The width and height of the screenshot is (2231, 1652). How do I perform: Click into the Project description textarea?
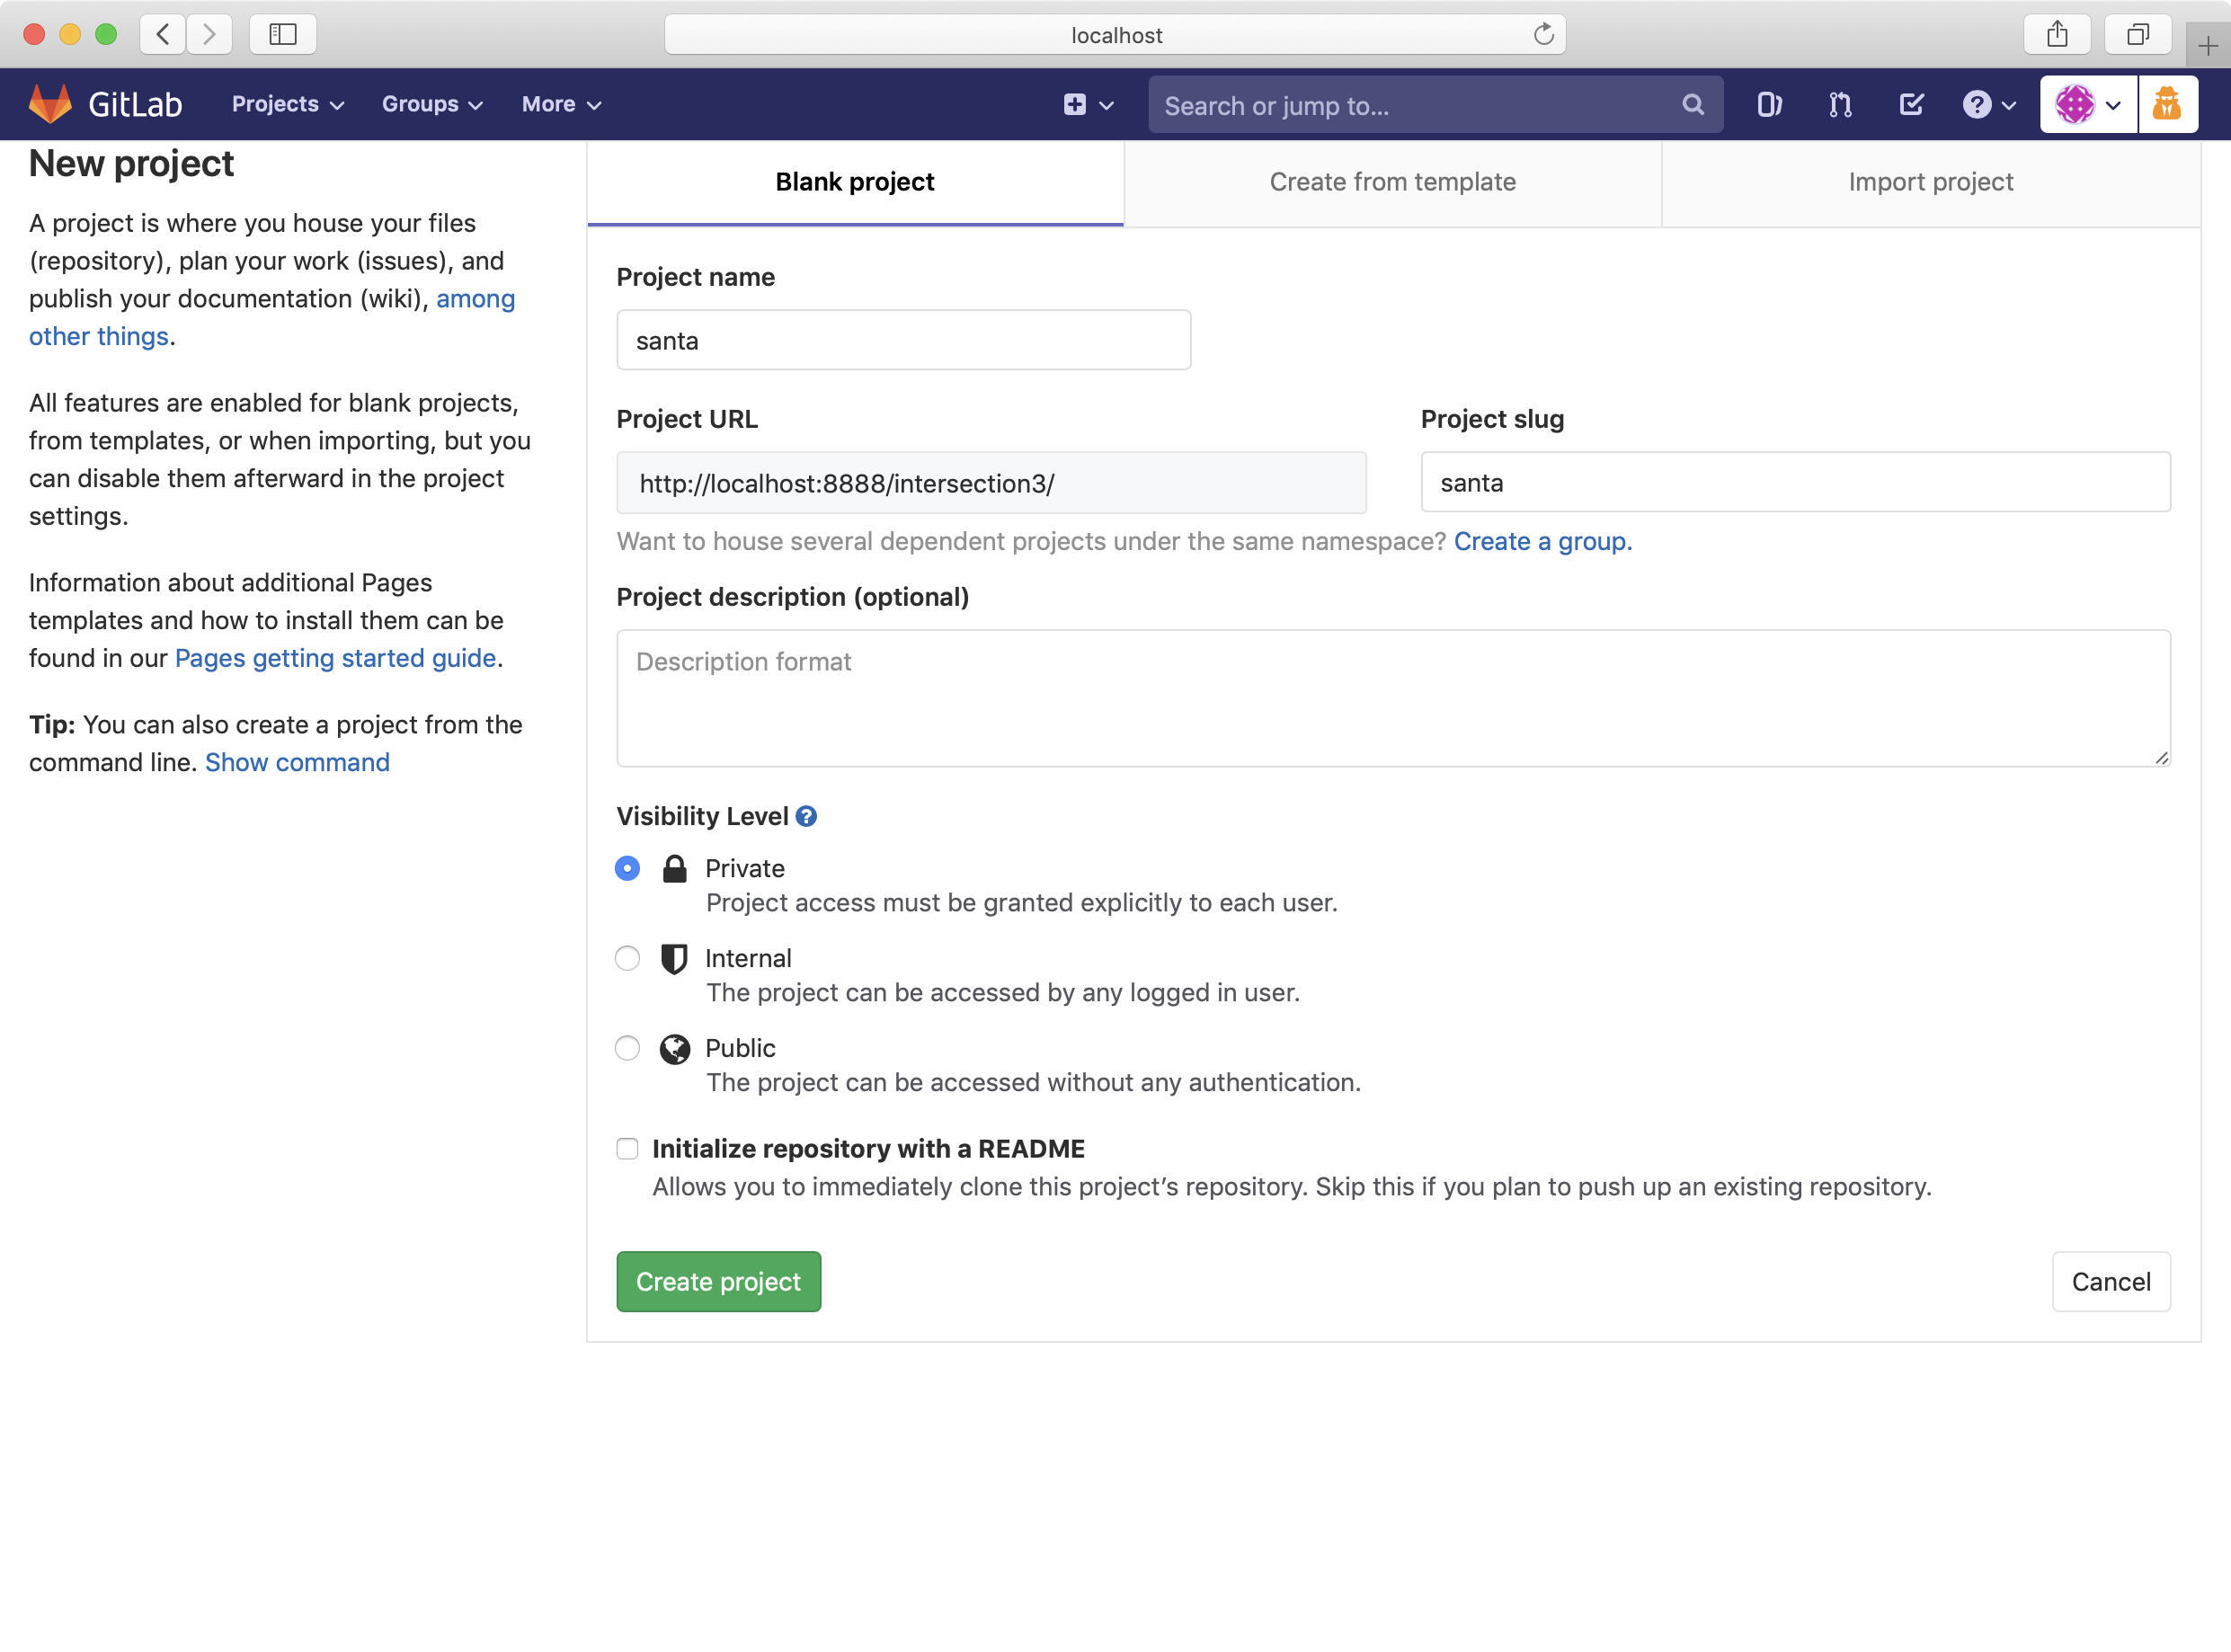[1393, 698]
